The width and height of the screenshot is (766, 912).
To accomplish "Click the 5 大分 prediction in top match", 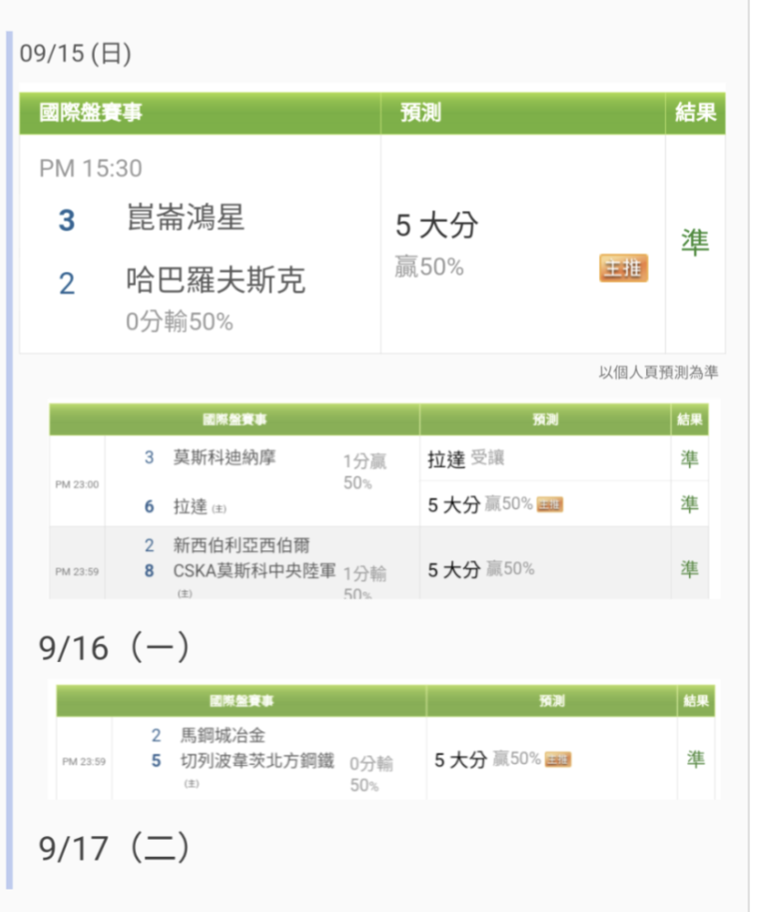I will point(437,225).
